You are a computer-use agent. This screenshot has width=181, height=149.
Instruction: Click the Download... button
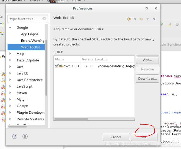coord(147,79)
